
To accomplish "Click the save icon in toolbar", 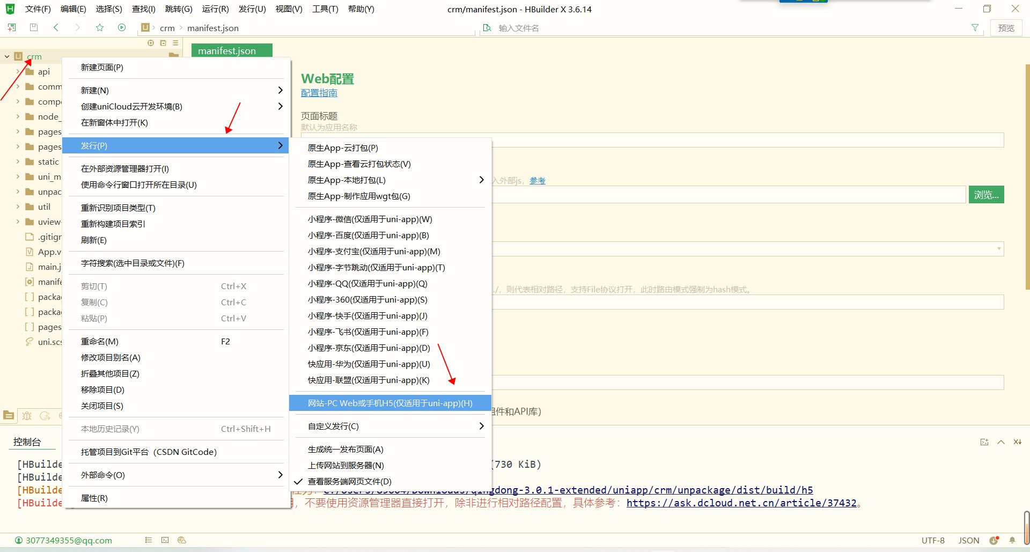I will (34, 27).
